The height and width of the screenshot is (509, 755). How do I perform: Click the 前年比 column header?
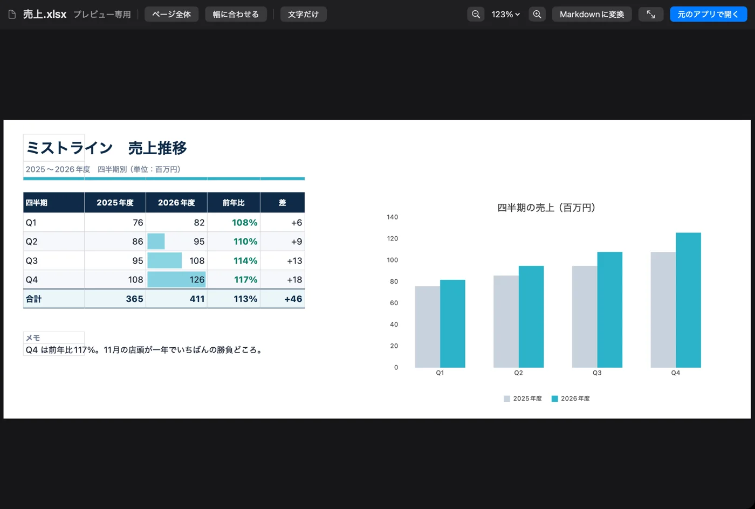coord(234,203)
